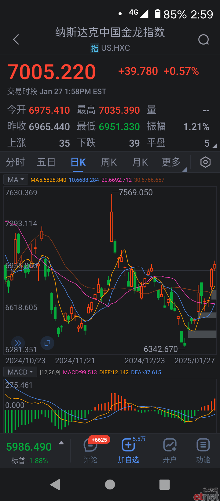Open the functions (功能) menu icon
Viewport: 220px width, 501px height.
[203, 445]
